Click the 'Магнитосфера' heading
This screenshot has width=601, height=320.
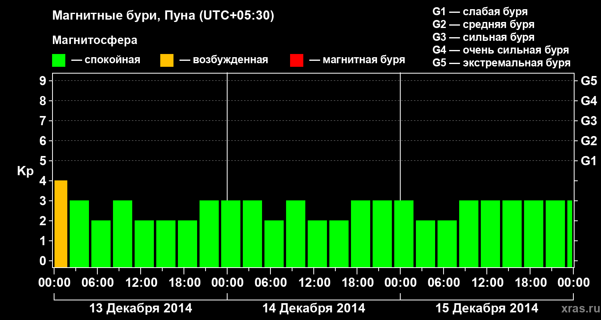[95, 40]
